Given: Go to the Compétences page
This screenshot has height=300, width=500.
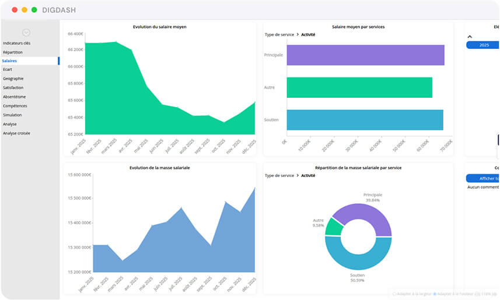Looking at the screenshot, I should (x=15, y=106).
